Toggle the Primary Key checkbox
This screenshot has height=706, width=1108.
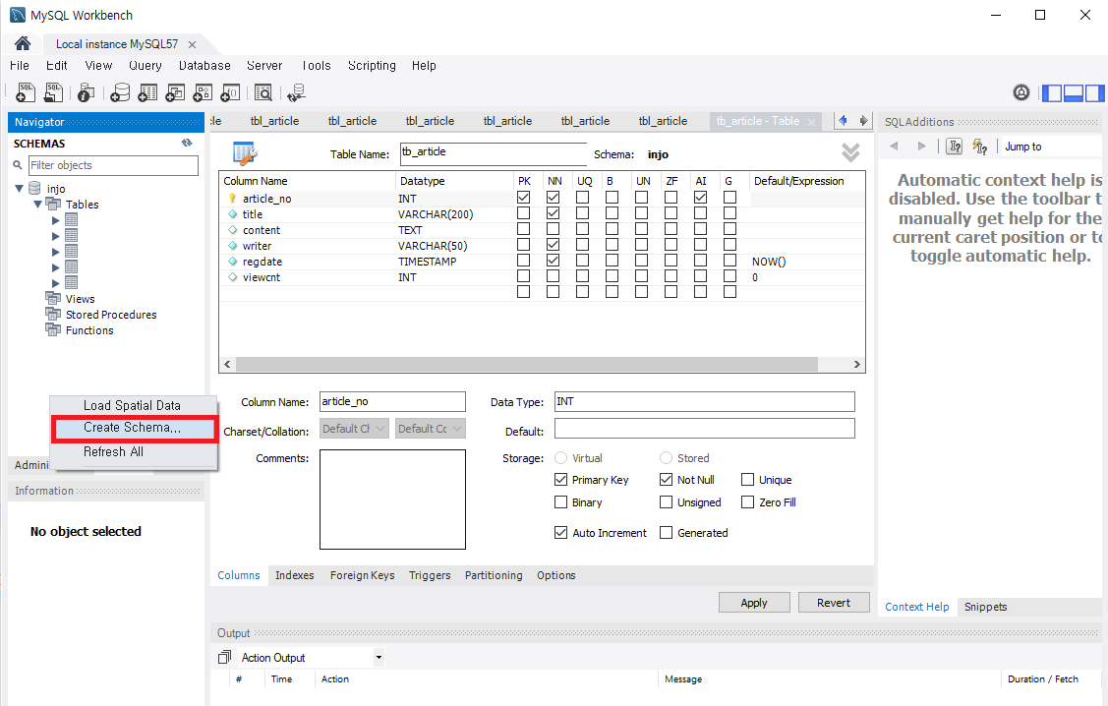(x=561, y=480)
